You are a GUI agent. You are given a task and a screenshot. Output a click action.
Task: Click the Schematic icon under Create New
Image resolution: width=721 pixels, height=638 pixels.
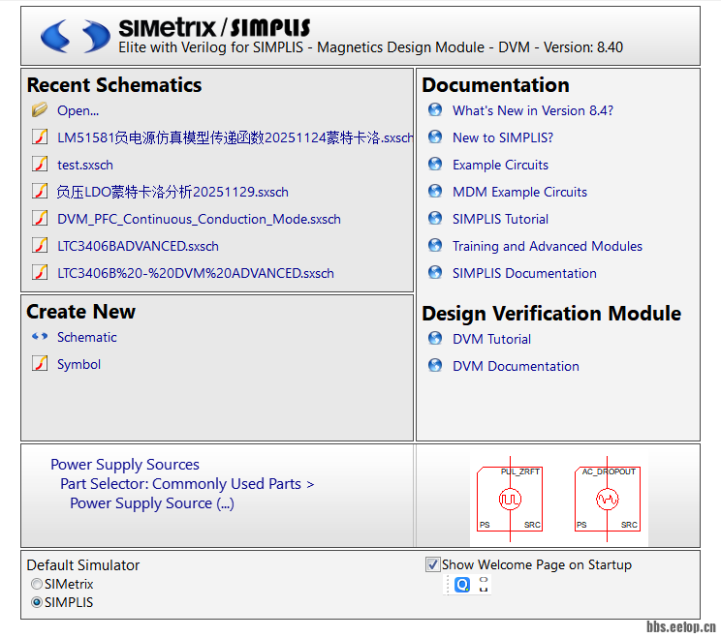coord(39,337)
